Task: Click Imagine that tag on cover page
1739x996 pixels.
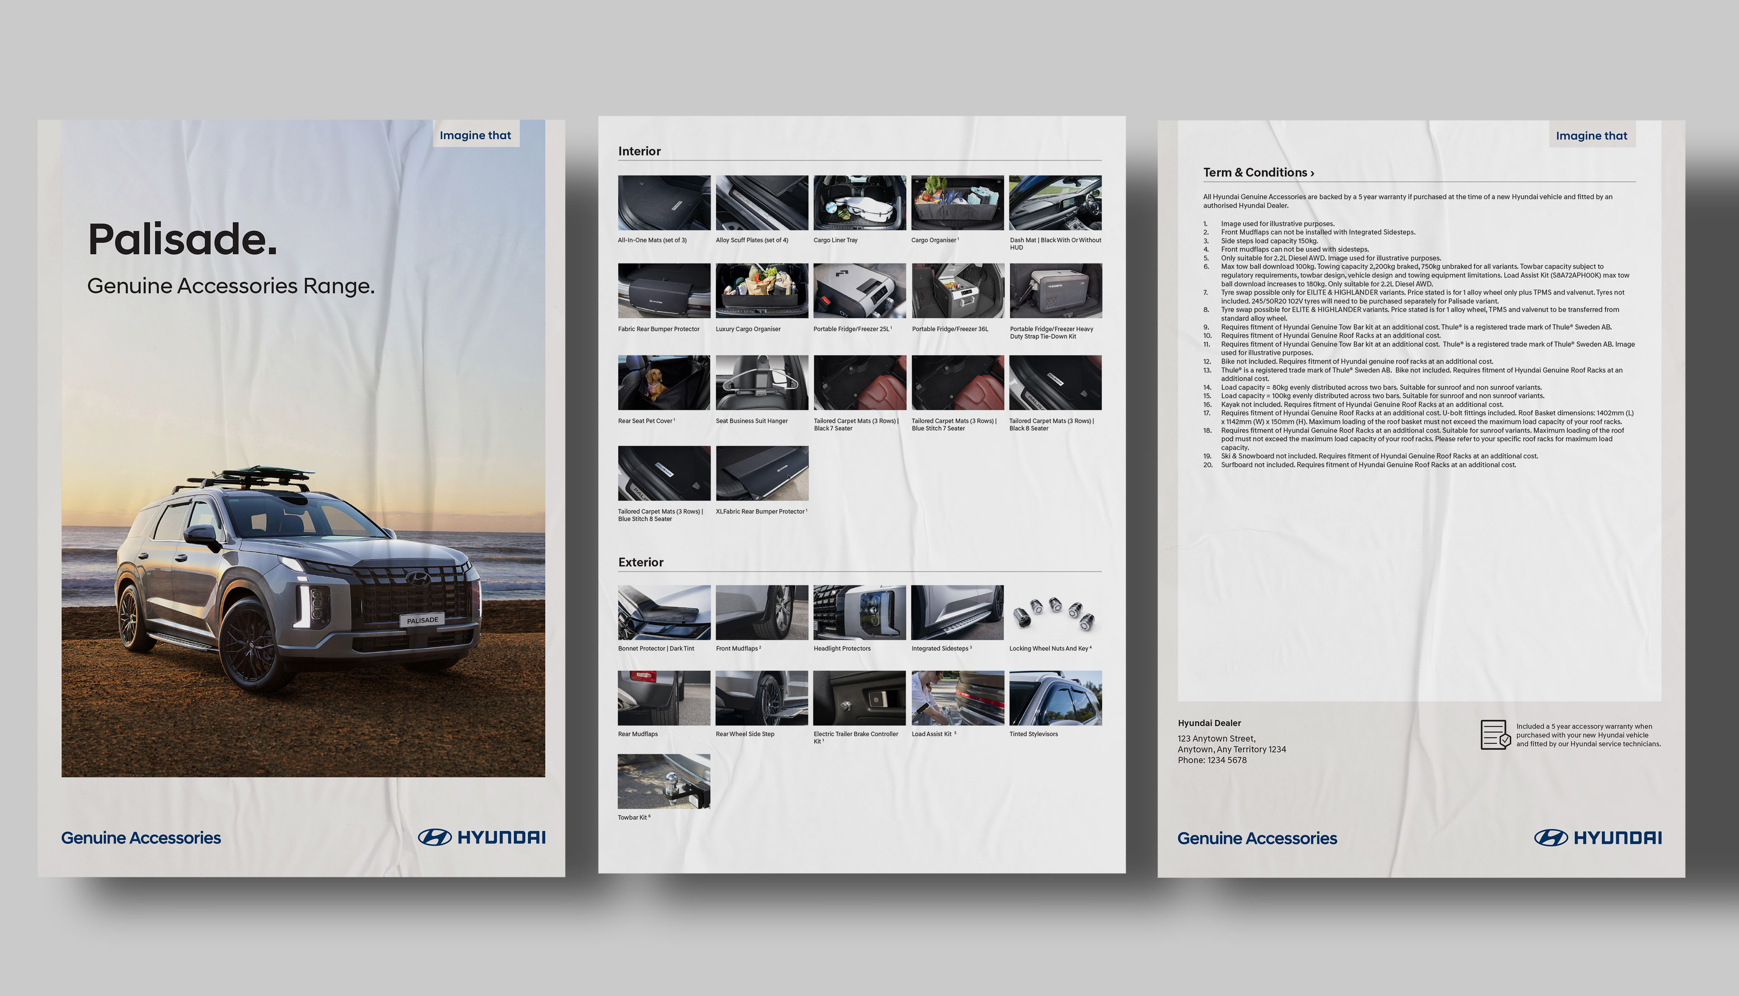Action: coord(476,135)
